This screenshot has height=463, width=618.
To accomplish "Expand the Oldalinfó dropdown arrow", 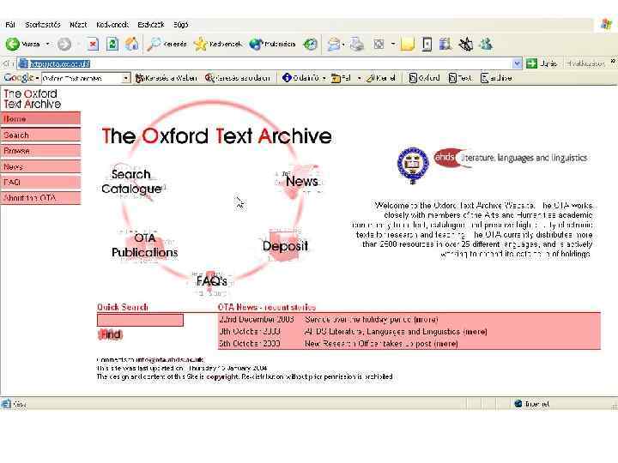I will (324, 78).
